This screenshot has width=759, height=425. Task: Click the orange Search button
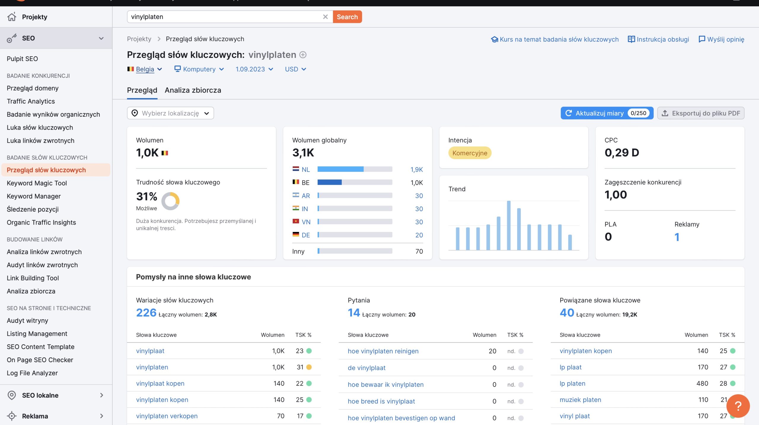(x=347, y=17)
